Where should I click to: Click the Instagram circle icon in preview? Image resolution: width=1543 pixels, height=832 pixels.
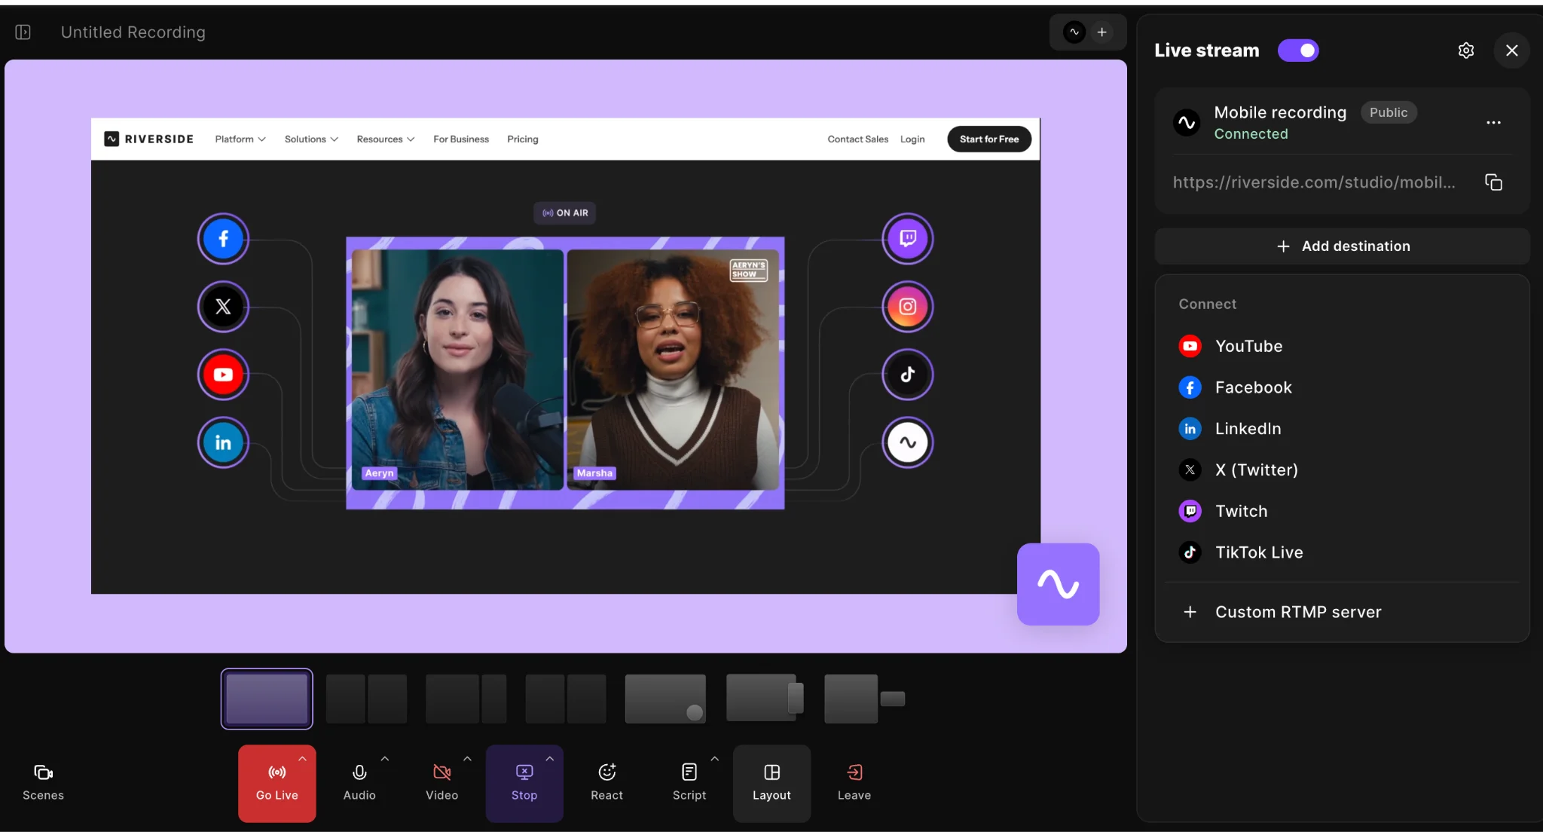[908, 307]
